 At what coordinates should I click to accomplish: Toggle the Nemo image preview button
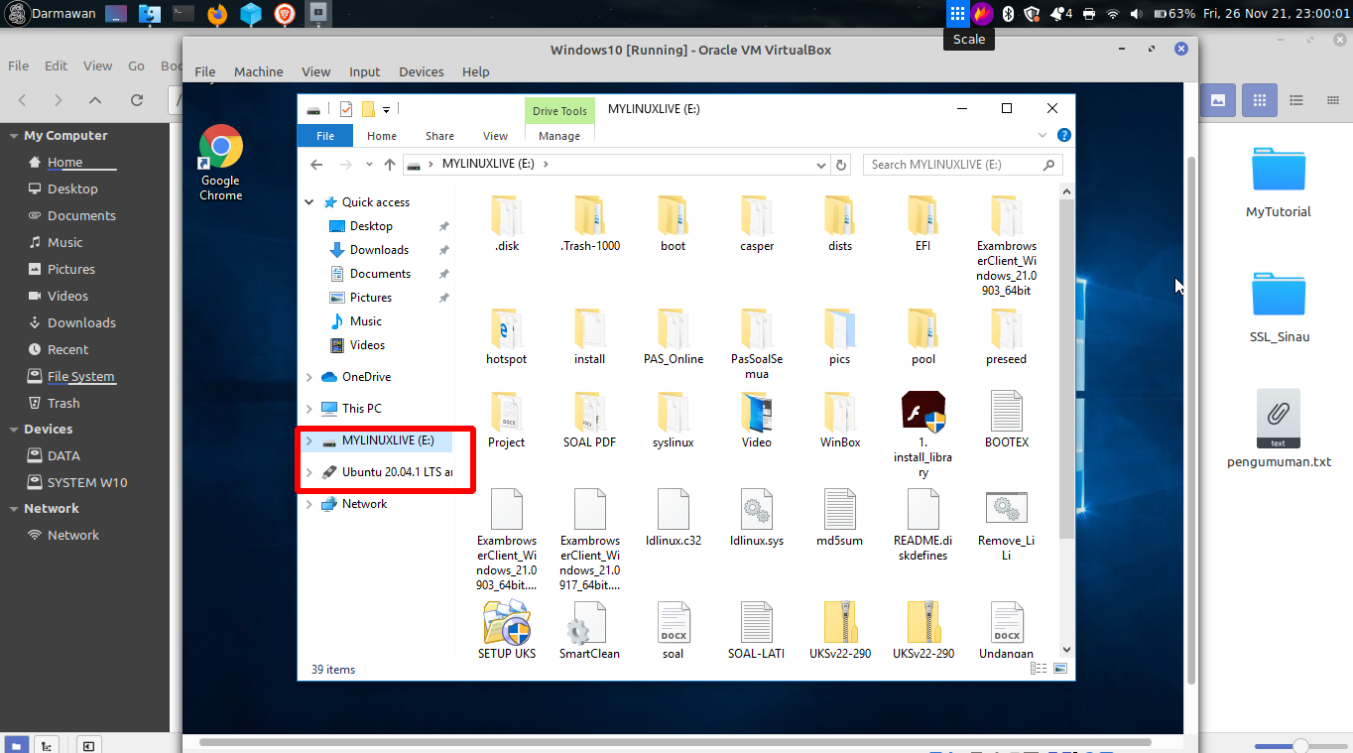[x=1217, y=99]
